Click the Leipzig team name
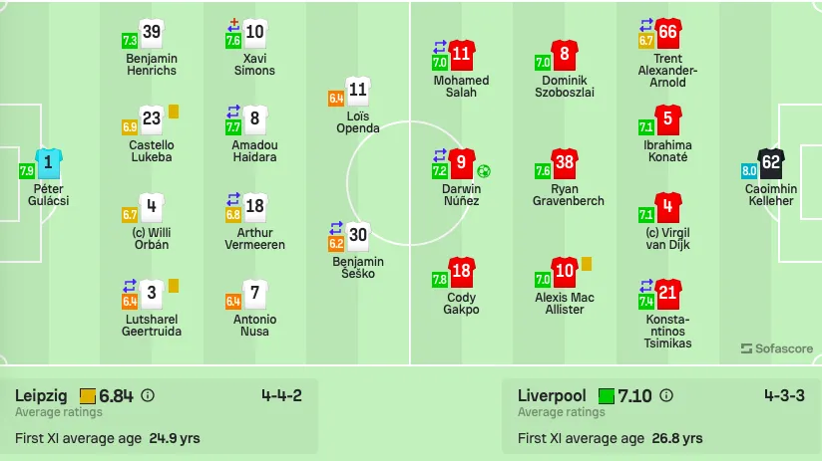 tap(42, 395)
